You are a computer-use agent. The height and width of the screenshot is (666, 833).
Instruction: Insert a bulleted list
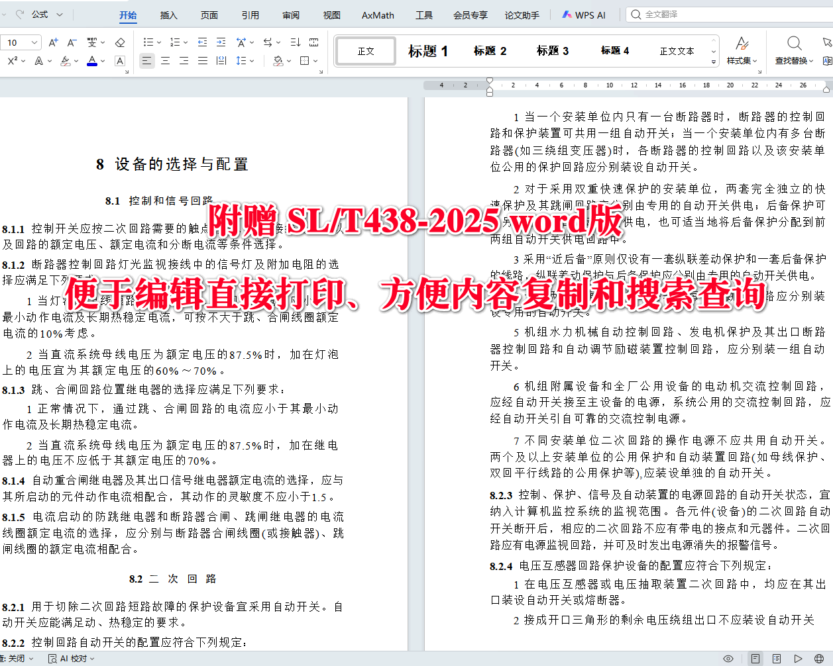(x=148, y=42)
